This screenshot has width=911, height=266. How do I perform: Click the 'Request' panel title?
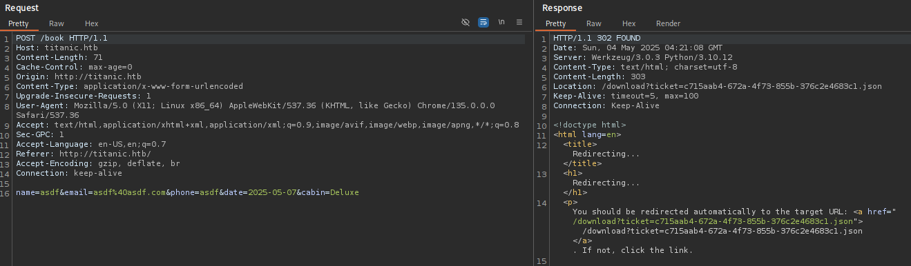pos(22,8)
